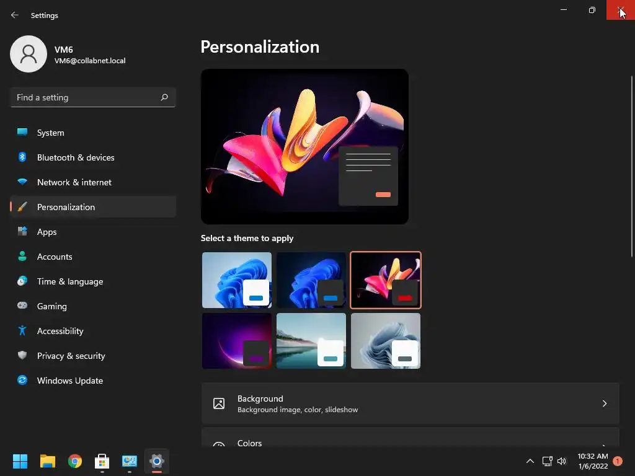This screenshot has width=635, height=476.
Task: Click VM6@collabnet.local account email
Action: (90, 61)
